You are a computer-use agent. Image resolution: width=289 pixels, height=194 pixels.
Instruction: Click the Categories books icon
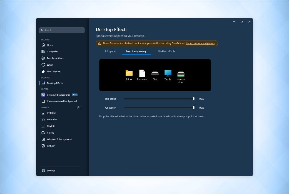coord(43,52)
